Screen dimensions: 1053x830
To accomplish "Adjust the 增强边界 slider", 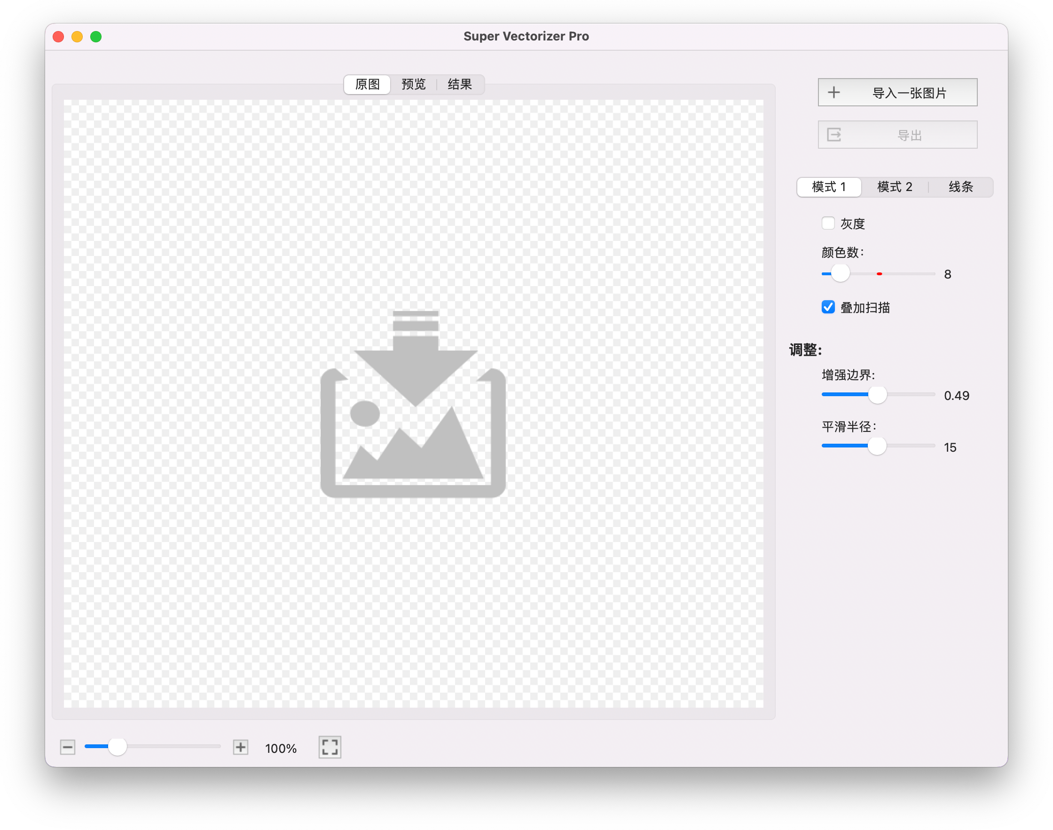I will click(878, 395).
